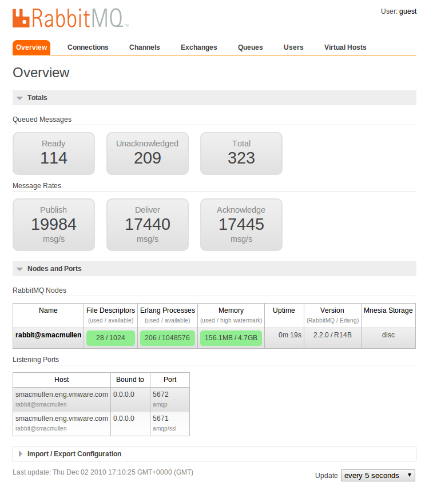The width and height of the screenshot is (429, 486).
Task: Click the Version column header
Action: [x=332, y=316]
